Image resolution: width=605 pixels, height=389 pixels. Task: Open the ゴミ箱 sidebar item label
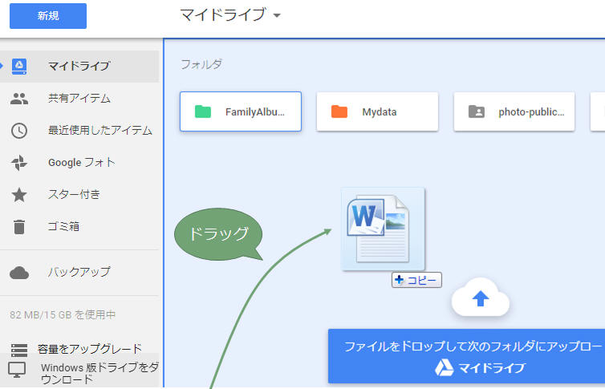coord(63,226)
